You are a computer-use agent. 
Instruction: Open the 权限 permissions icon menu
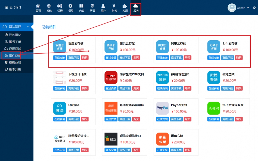coord(71,8)
